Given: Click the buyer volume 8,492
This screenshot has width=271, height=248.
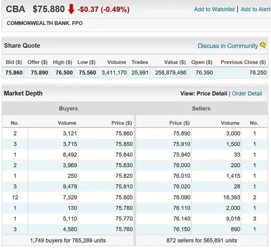Looking at the screenshot, I should point(70,155).
